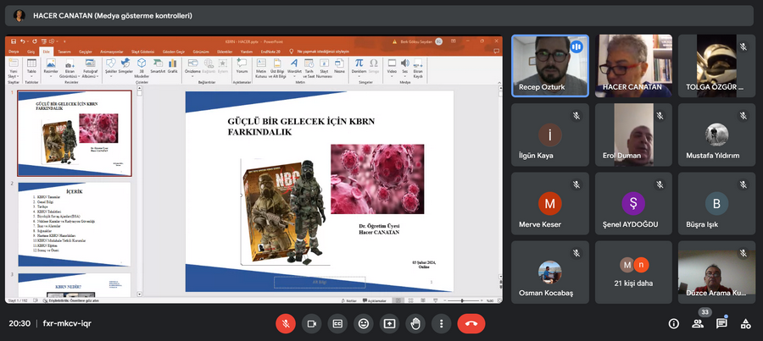Select slide 2 İÇERİK thumbnail
The height and width of the screenshot is (341, 763).
pyautogui.click(x=75, y=224)
